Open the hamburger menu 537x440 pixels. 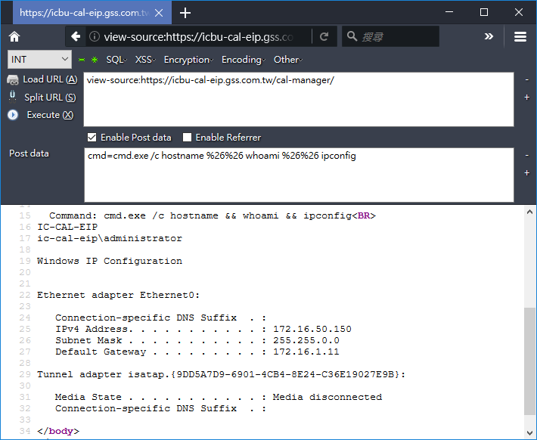(x=520, y=36)
